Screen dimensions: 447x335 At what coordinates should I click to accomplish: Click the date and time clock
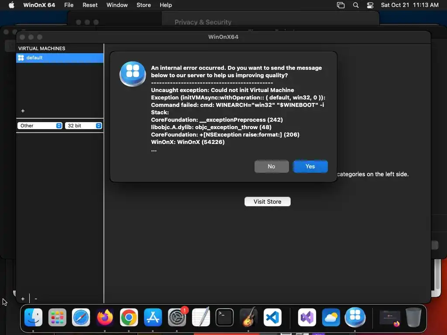[x=409, y=5]
